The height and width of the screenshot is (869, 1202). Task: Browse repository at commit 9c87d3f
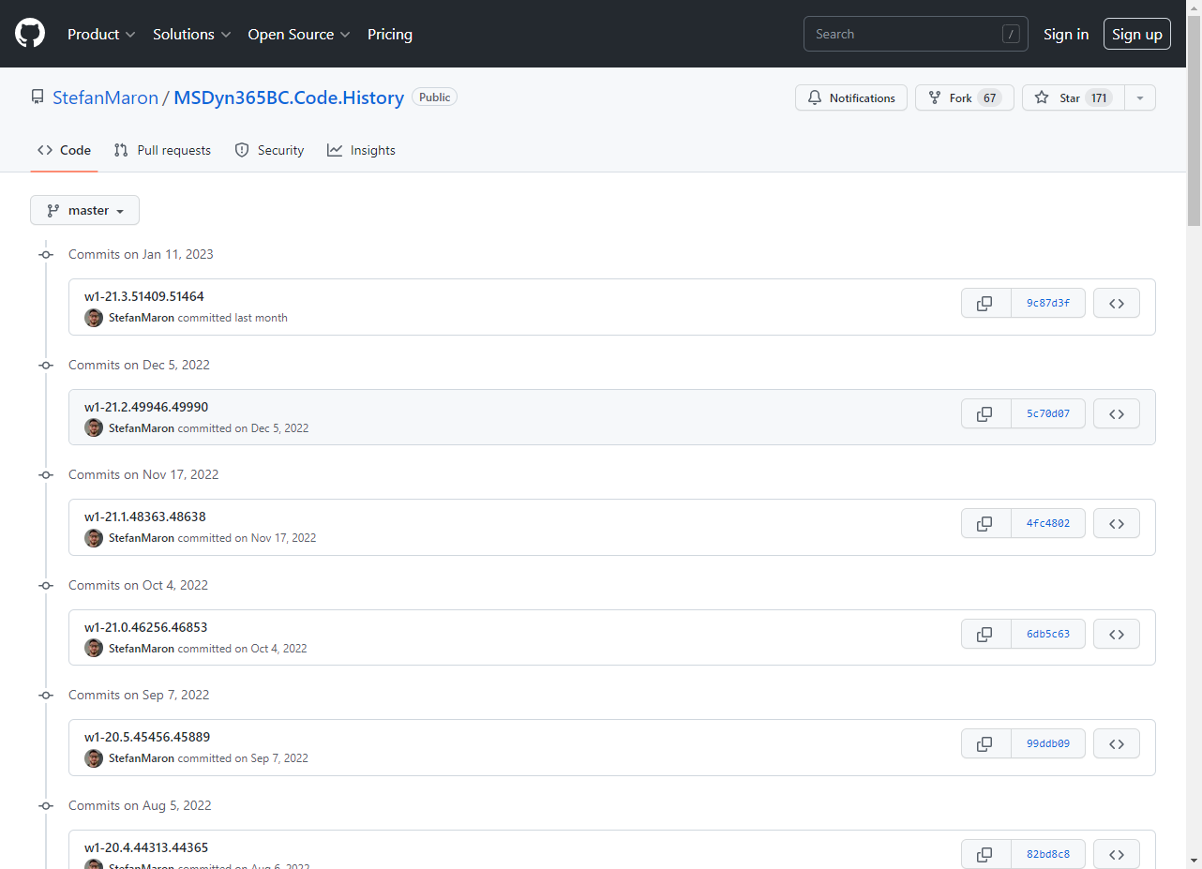coord(1116,304)
